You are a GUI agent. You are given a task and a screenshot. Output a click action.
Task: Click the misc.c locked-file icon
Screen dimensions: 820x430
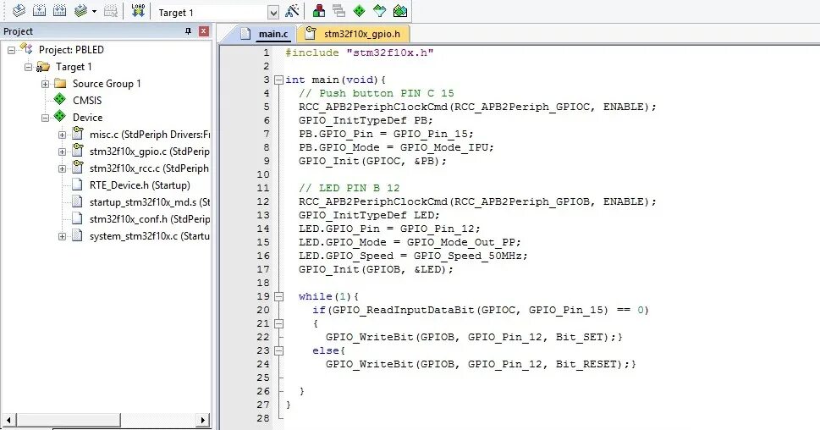coord(77,133)
